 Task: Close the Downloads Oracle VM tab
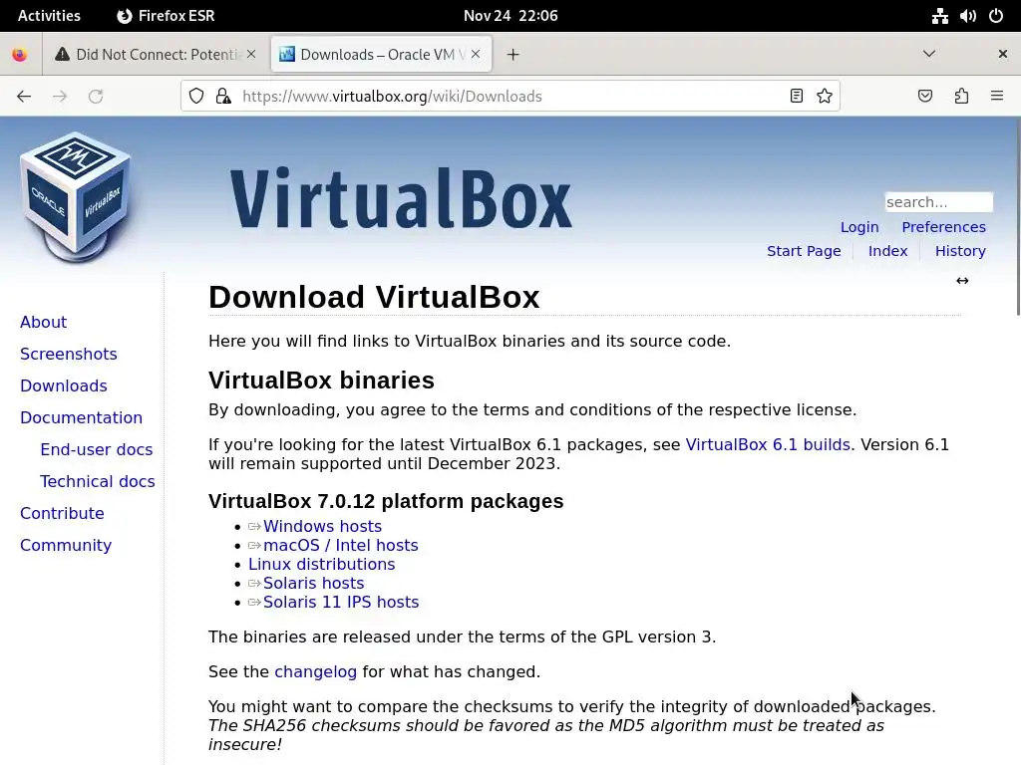coord(476,54)
